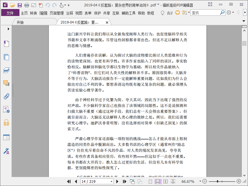The image size is (248, 186).
Task: Open the 视图 ribbon tab
Action: [79, 13]
